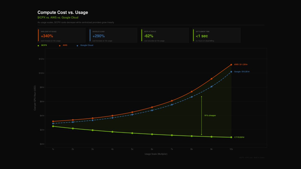Select the AWS data point at 7x
Image resolution: width=301 pixels, height=169 pixels.
pyautogui.click(x=172, y=101)
